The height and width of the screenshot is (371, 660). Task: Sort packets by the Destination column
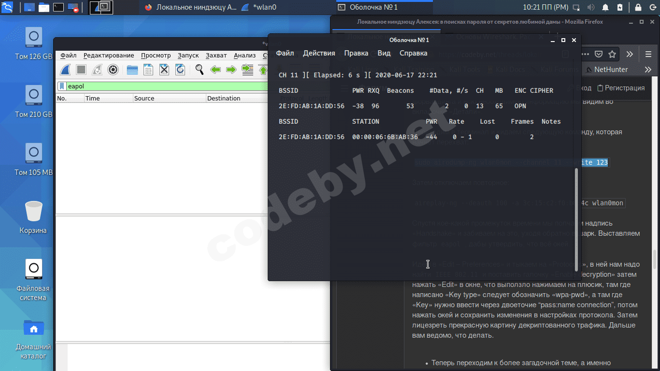click(x=236, y=99)
